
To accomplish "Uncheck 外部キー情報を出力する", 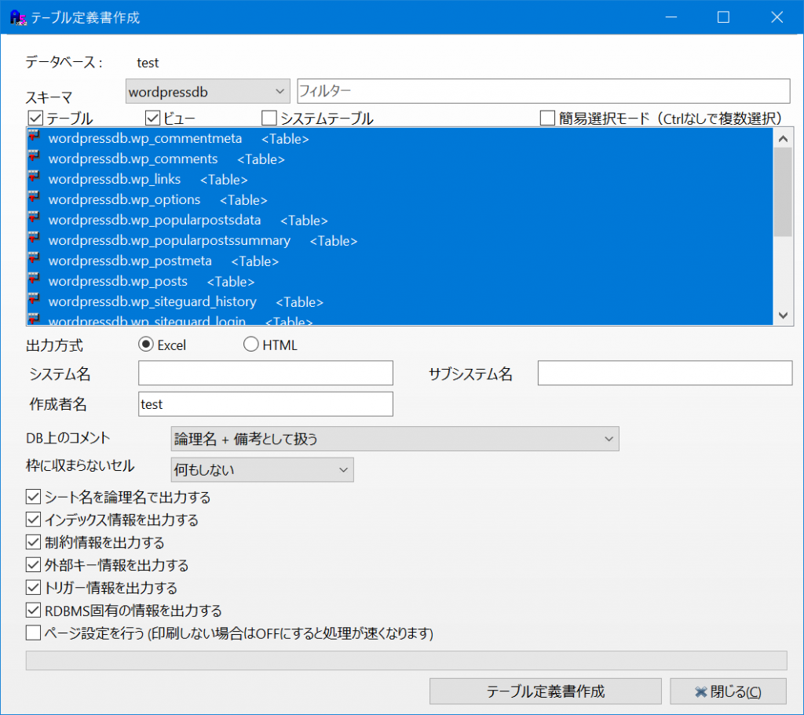I will click(x=33, y=565).
